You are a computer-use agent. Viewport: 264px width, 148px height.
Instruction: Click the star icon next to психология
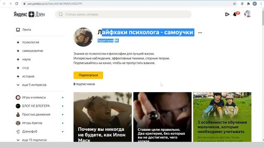(x=18, y=42)
